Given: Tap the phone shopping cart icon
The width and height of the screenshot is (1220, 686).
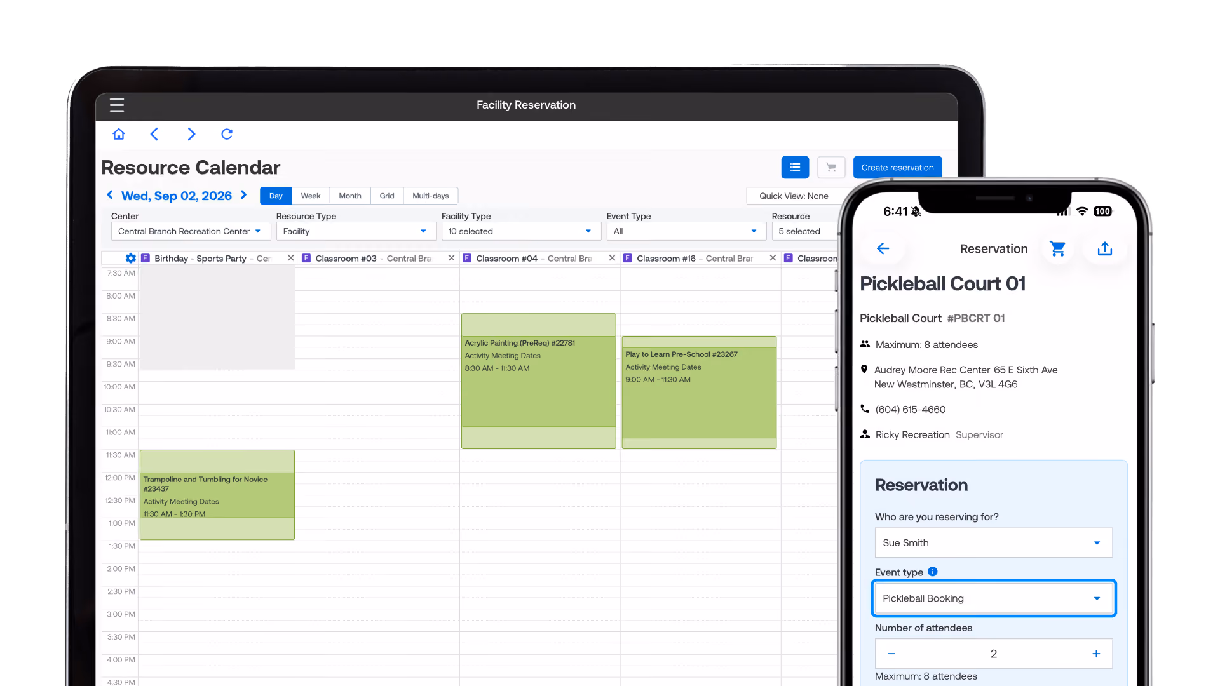Looking at the screenshot, I should point(1057,248).
